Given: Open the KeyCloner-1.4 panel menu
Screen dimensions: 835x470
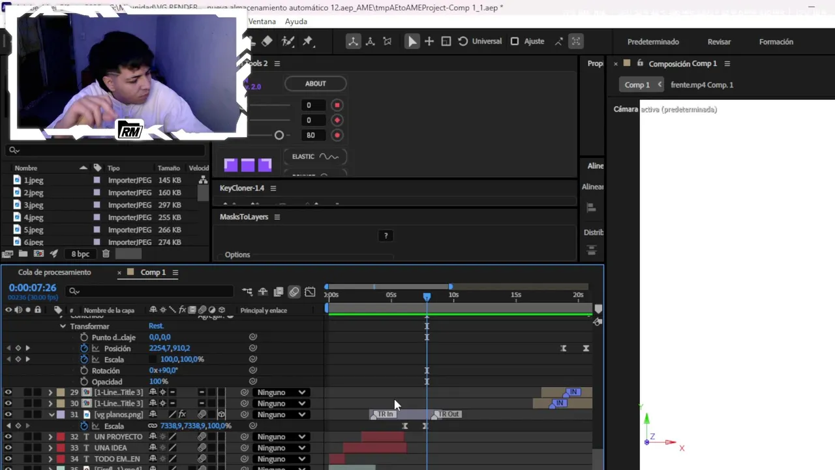Looking at the screenshot, I should (273, 188).
